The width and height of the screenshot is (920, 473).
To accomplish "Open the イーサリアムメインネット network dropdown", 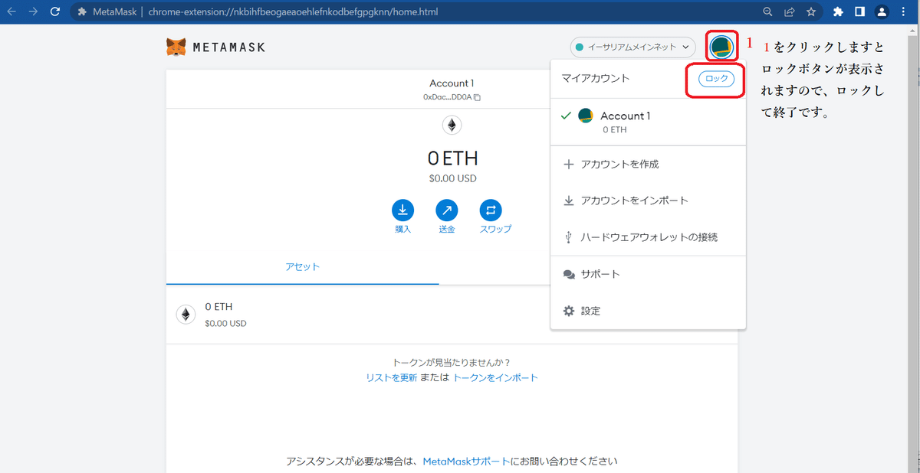I will tap(632, 47).
